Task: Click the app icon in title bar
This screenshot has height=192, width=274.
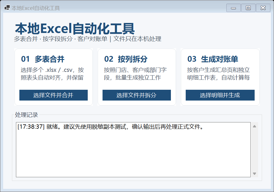Action: 7,8
